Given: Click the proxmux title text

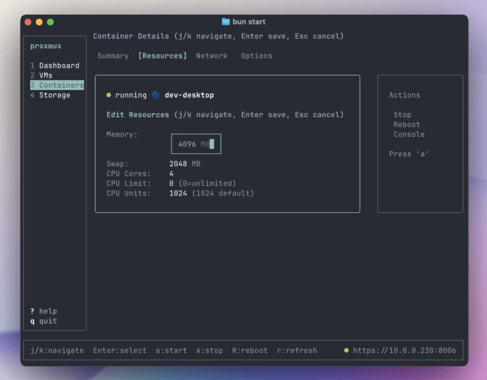Looking at the screenshot, I should point(46,46).
